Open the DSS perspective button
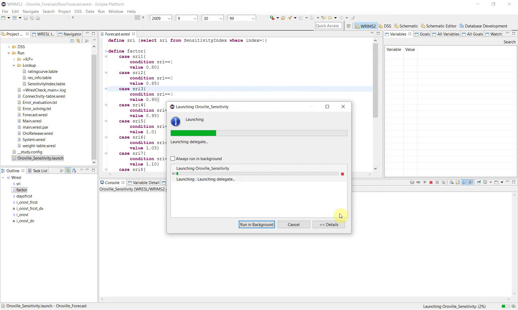This screenshot has width=518, height=310. point(385,26)
